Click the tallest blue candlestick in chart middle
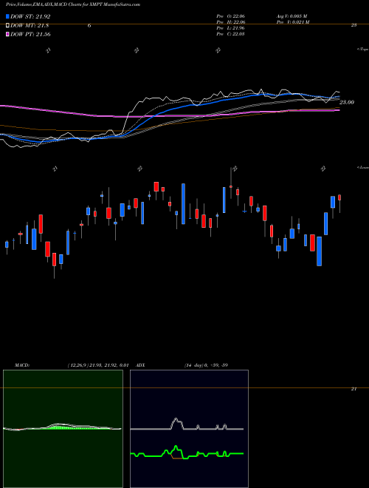369x488 pixels. pos(183,204)
